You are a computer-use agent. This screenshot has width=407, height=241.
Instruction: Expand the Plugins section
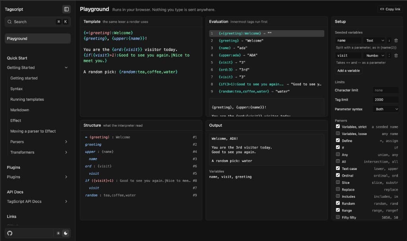pos(66,177)
